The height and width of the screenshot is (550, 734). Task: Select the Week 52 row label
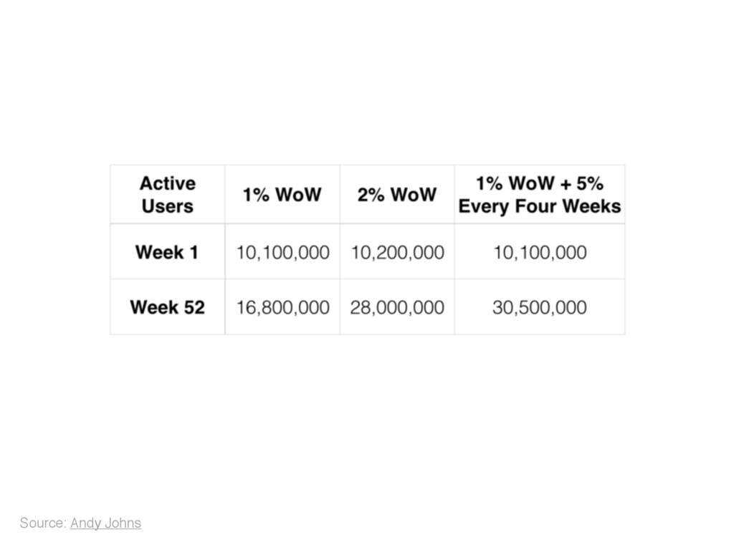(168, 307)
